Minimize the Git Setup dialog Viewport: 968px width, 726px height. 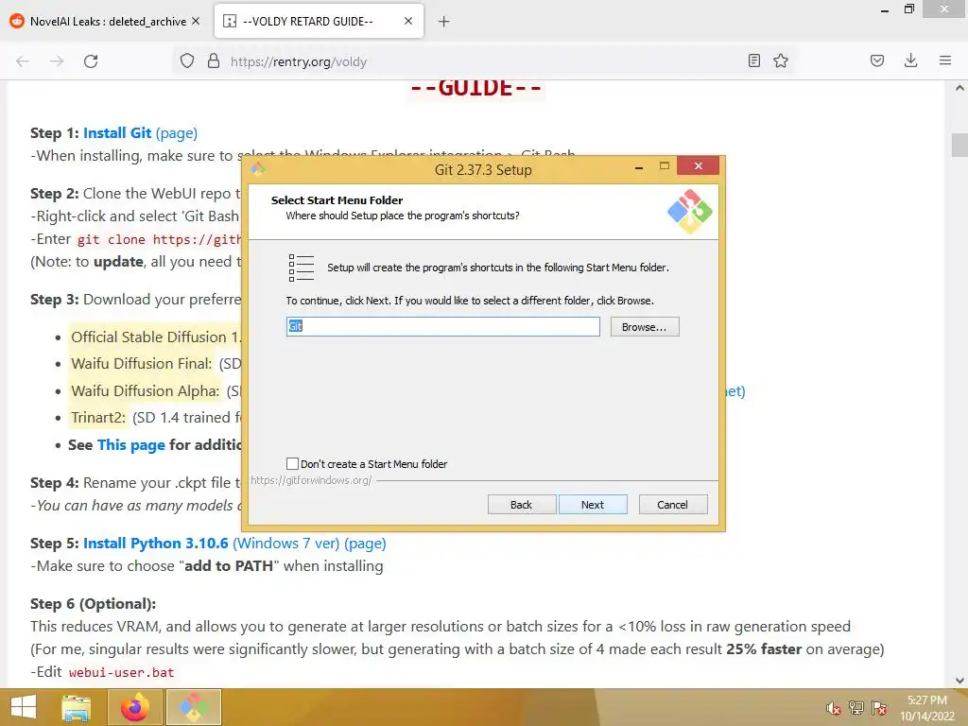(x=639, y=166)
